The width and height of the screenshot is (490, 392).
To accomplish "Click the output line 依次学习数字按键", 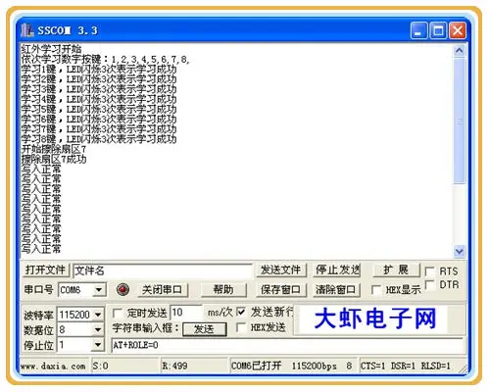I will click(106, 60).
